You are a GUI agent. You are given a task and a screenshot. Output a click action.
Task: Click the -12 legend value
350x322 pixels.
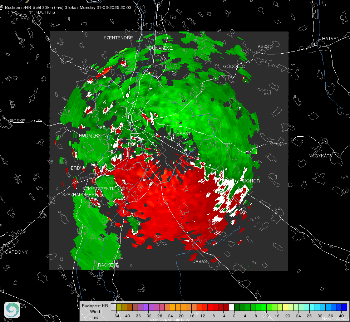(202, 316)
